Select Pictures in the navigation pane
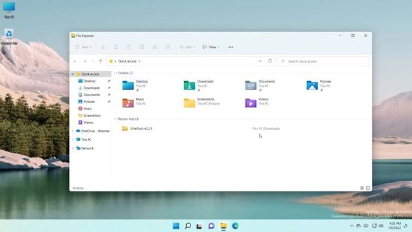This screenshot has height=232, width=412. pos(89,102)
